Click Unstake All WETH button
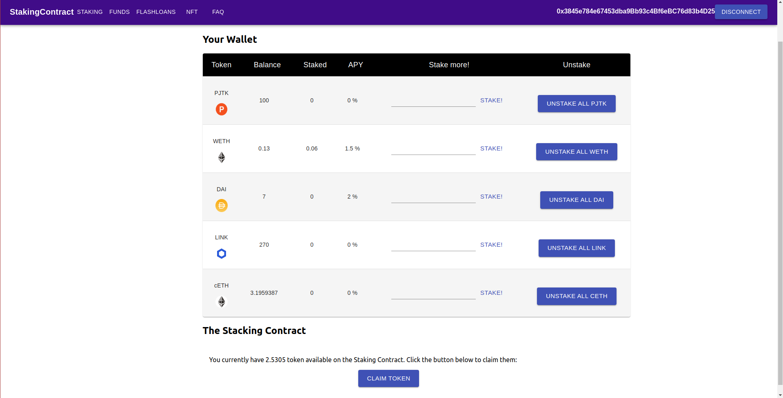Image resolution: width=783 pixels, height=398 pixels. pyautogui.click(x=576, y=152)
